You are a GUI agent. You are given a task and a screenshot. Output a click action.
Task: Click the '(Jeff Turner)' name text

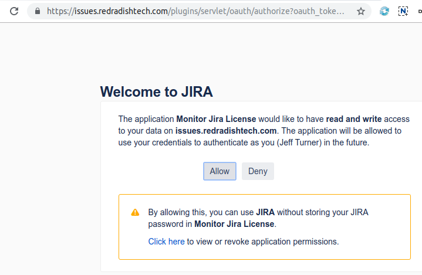click(299, 142)
